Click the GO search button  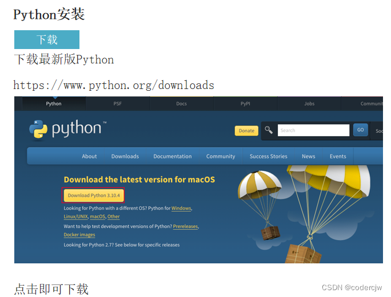pyautogui.click(x=360, y=130)
